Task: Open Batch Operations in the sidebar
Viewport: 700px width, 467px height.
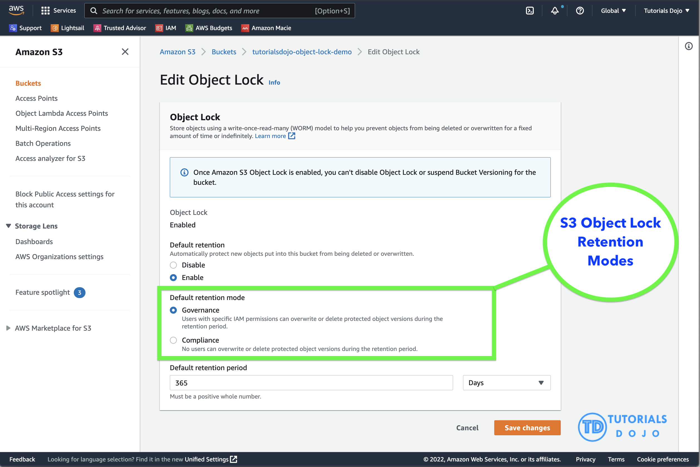Action: (43, 143)
